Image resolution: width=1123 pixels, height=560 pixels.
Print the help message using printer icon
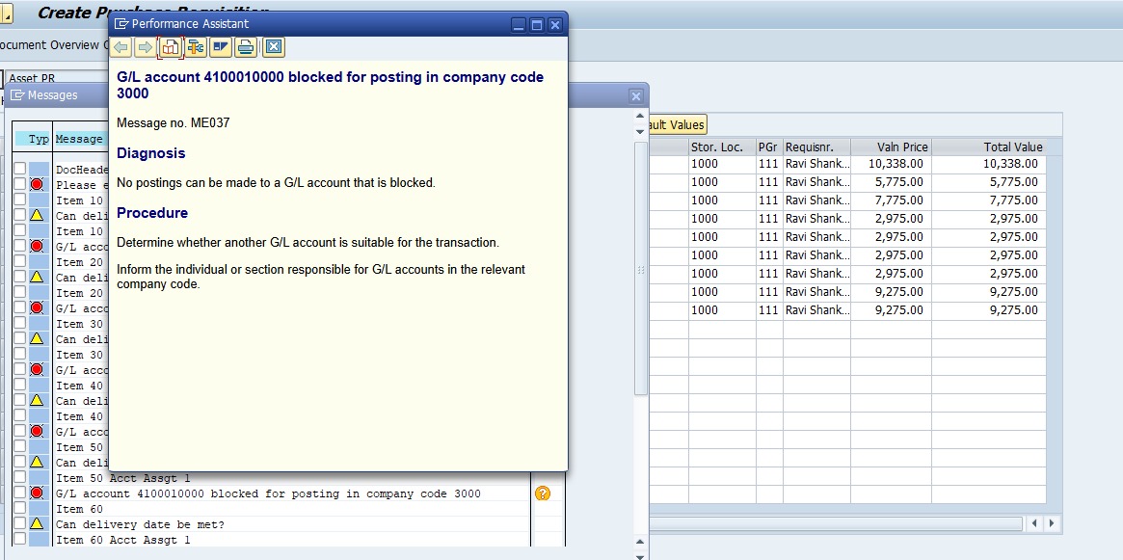click(246, 47)
